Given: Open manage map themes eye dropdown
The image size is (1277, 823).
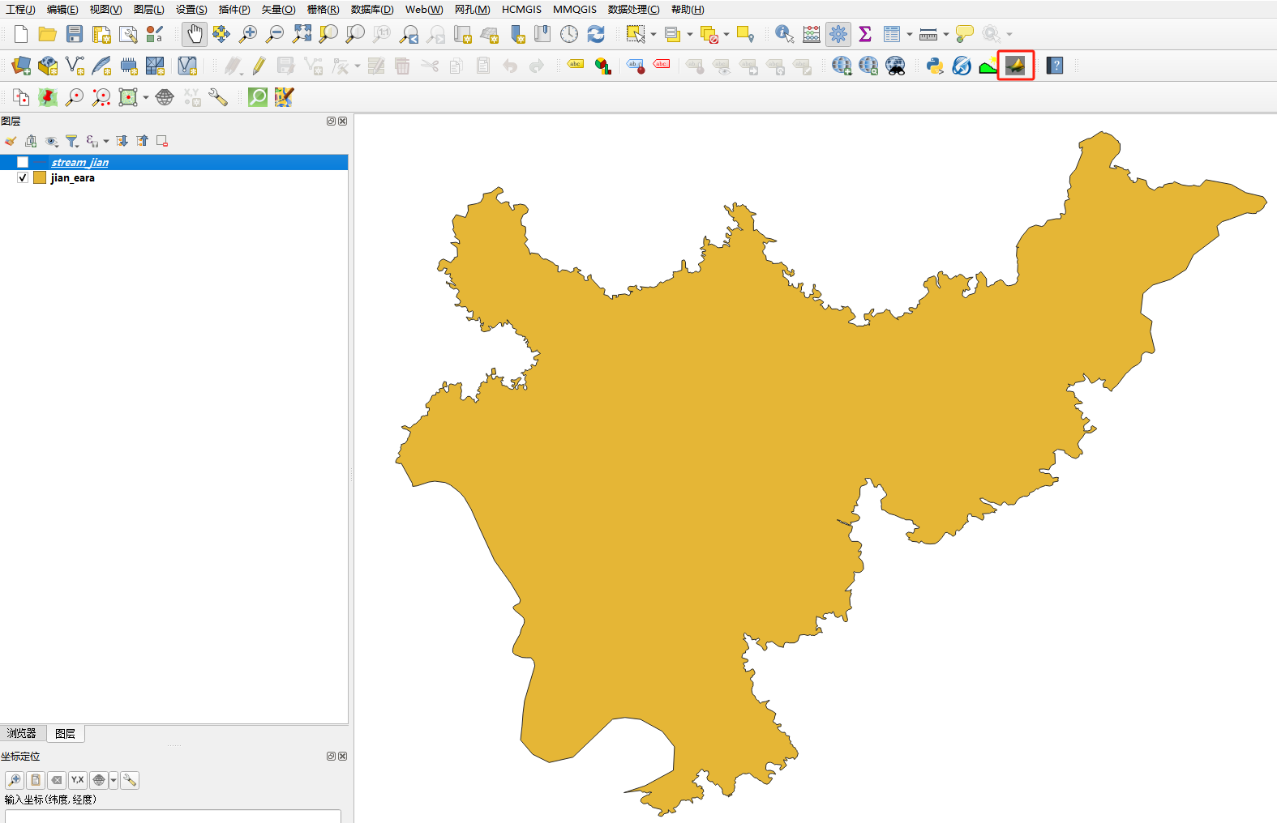Looking at the screenshot, I should tap(51, 141).
